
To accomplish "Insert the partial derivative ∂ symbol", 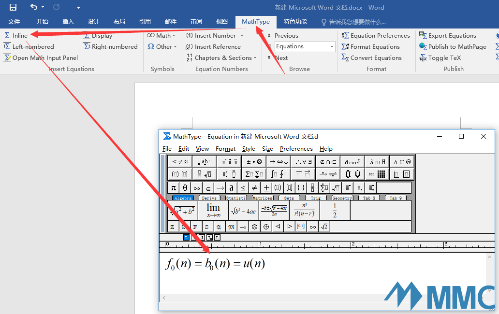I will tap(231, 188).
